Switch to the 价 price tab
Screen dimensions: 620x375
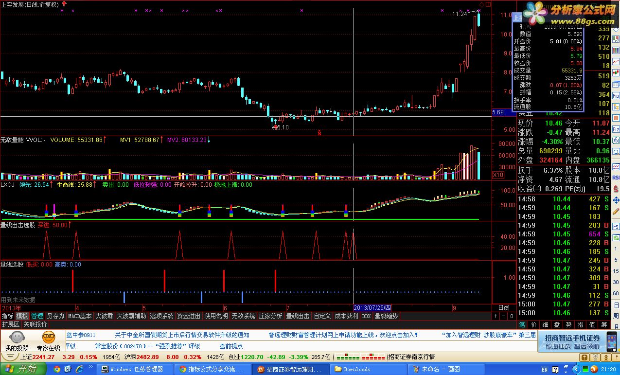coord(534,324)
